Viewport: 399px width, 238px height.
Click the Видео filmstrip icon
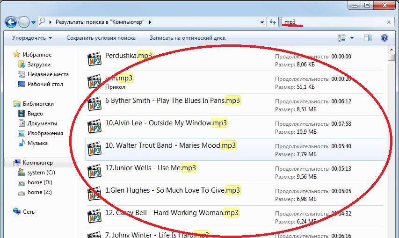click(22, 114)
